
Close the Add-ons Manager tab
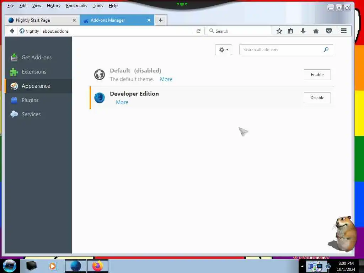(x=149, y=20)
